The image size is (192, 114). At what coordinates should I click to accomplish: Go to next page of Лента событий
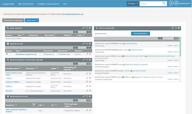coord(175,38)
